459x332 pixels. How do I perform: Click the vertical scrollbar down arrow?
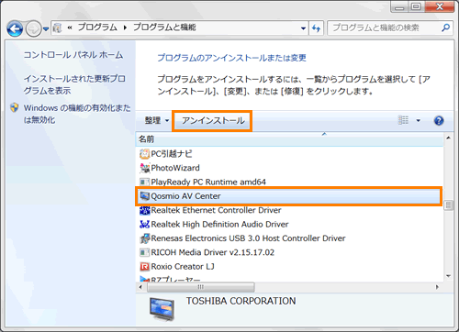click(x=448, y=276)
